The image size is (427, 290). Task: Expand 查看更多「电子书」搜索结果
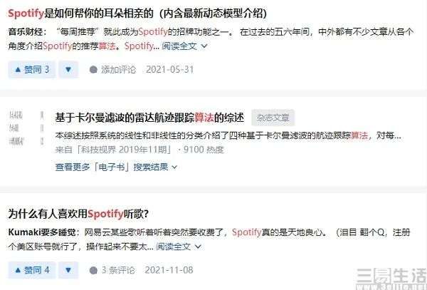click(116, 167)
